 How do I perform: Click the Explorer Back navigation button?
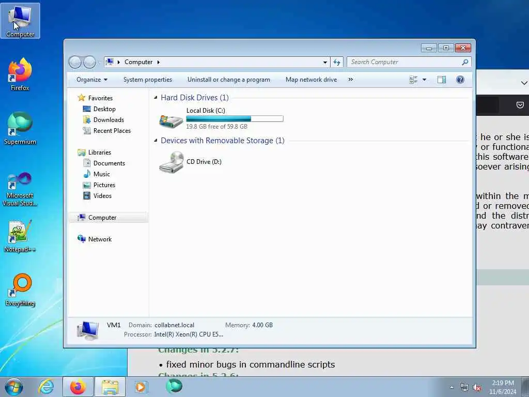point(75,62)
